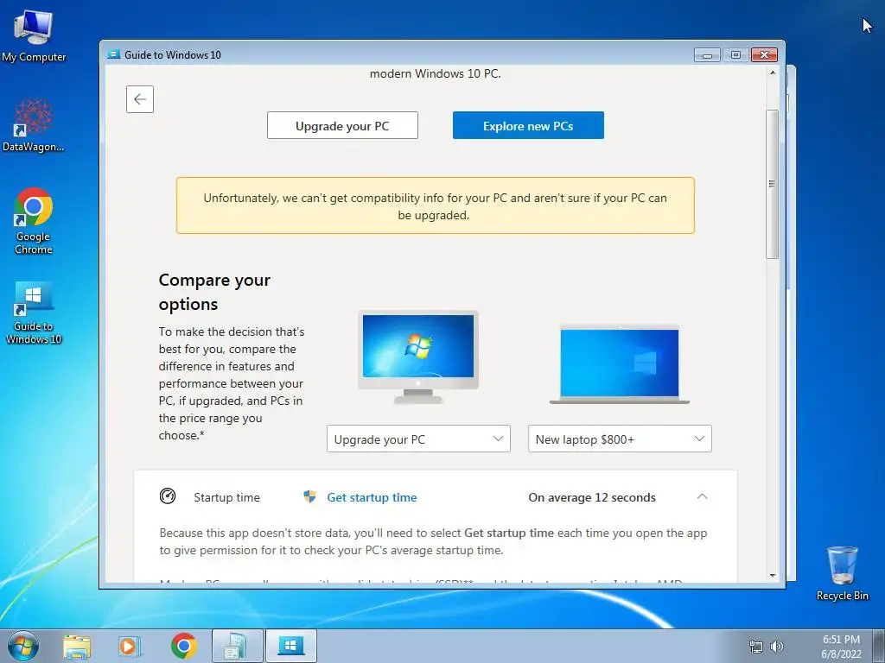This screenshot has height=663, width=885.
Task: Open Windows Media Player from the taskbar
Action: (x=130, y=647)
